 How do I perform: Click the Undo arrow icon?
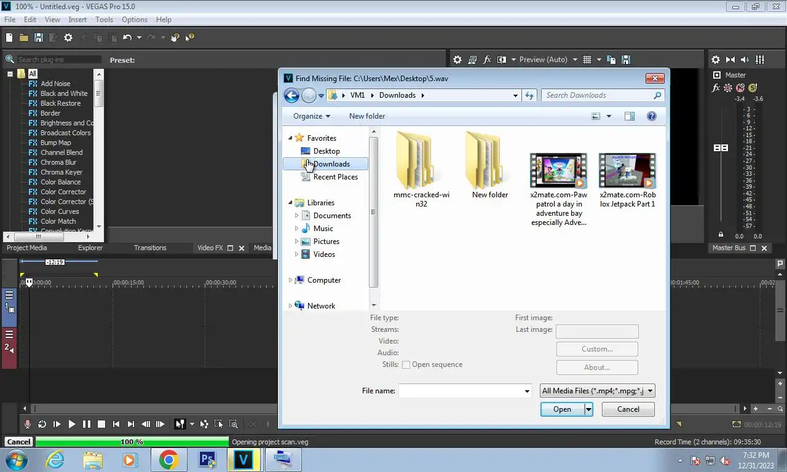[x=127, y=37]
